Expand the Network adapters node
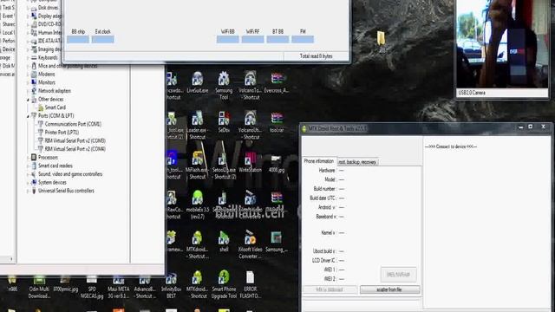Viewport: 555px width, 312px height. tap(29, 91)
